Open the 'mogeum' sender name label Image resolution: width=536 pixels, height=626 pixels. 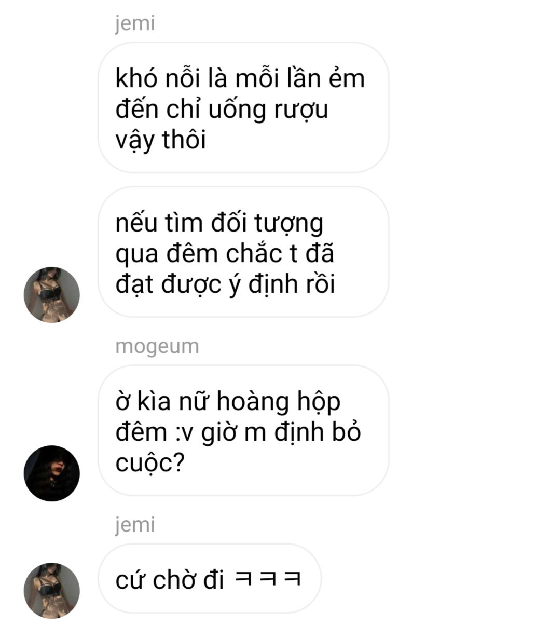pyautogui.click(x=157, y=346)
